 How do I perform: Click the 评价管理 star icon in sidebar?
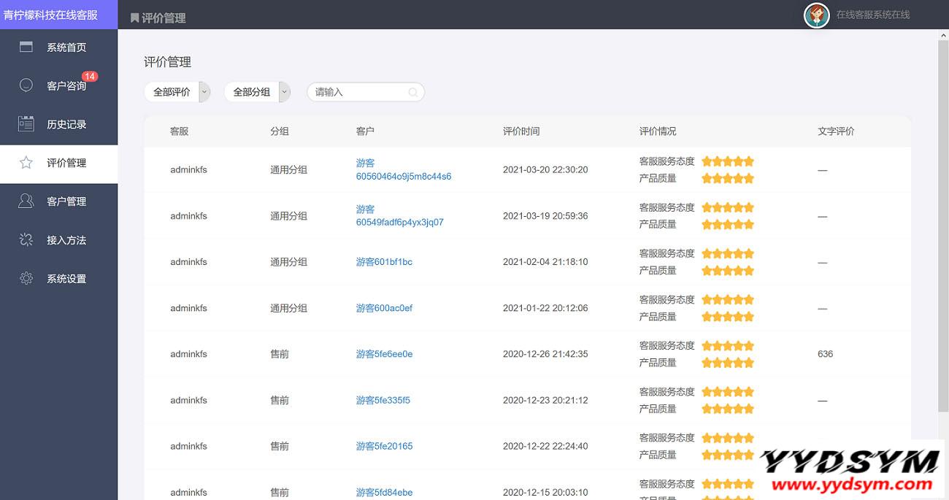(26, 163)
